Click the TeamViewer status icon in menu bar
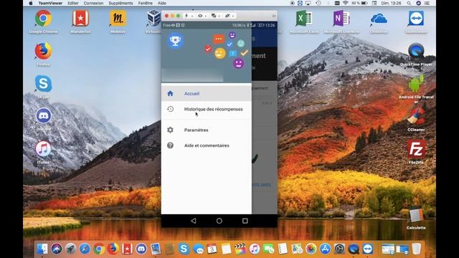The height and width of the screenshot is (258, 459). 300,3
